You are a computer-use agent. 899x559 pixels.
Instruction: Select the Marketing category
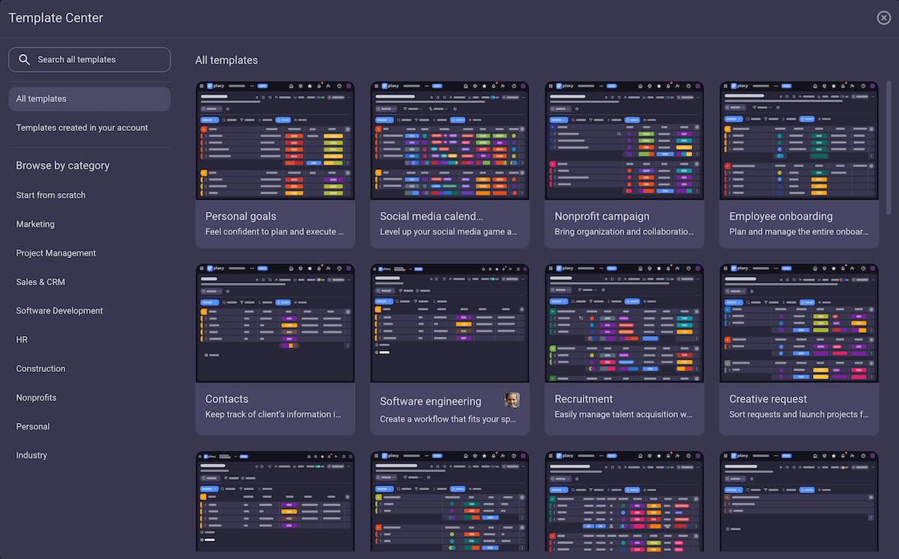[x=35, y=224]
